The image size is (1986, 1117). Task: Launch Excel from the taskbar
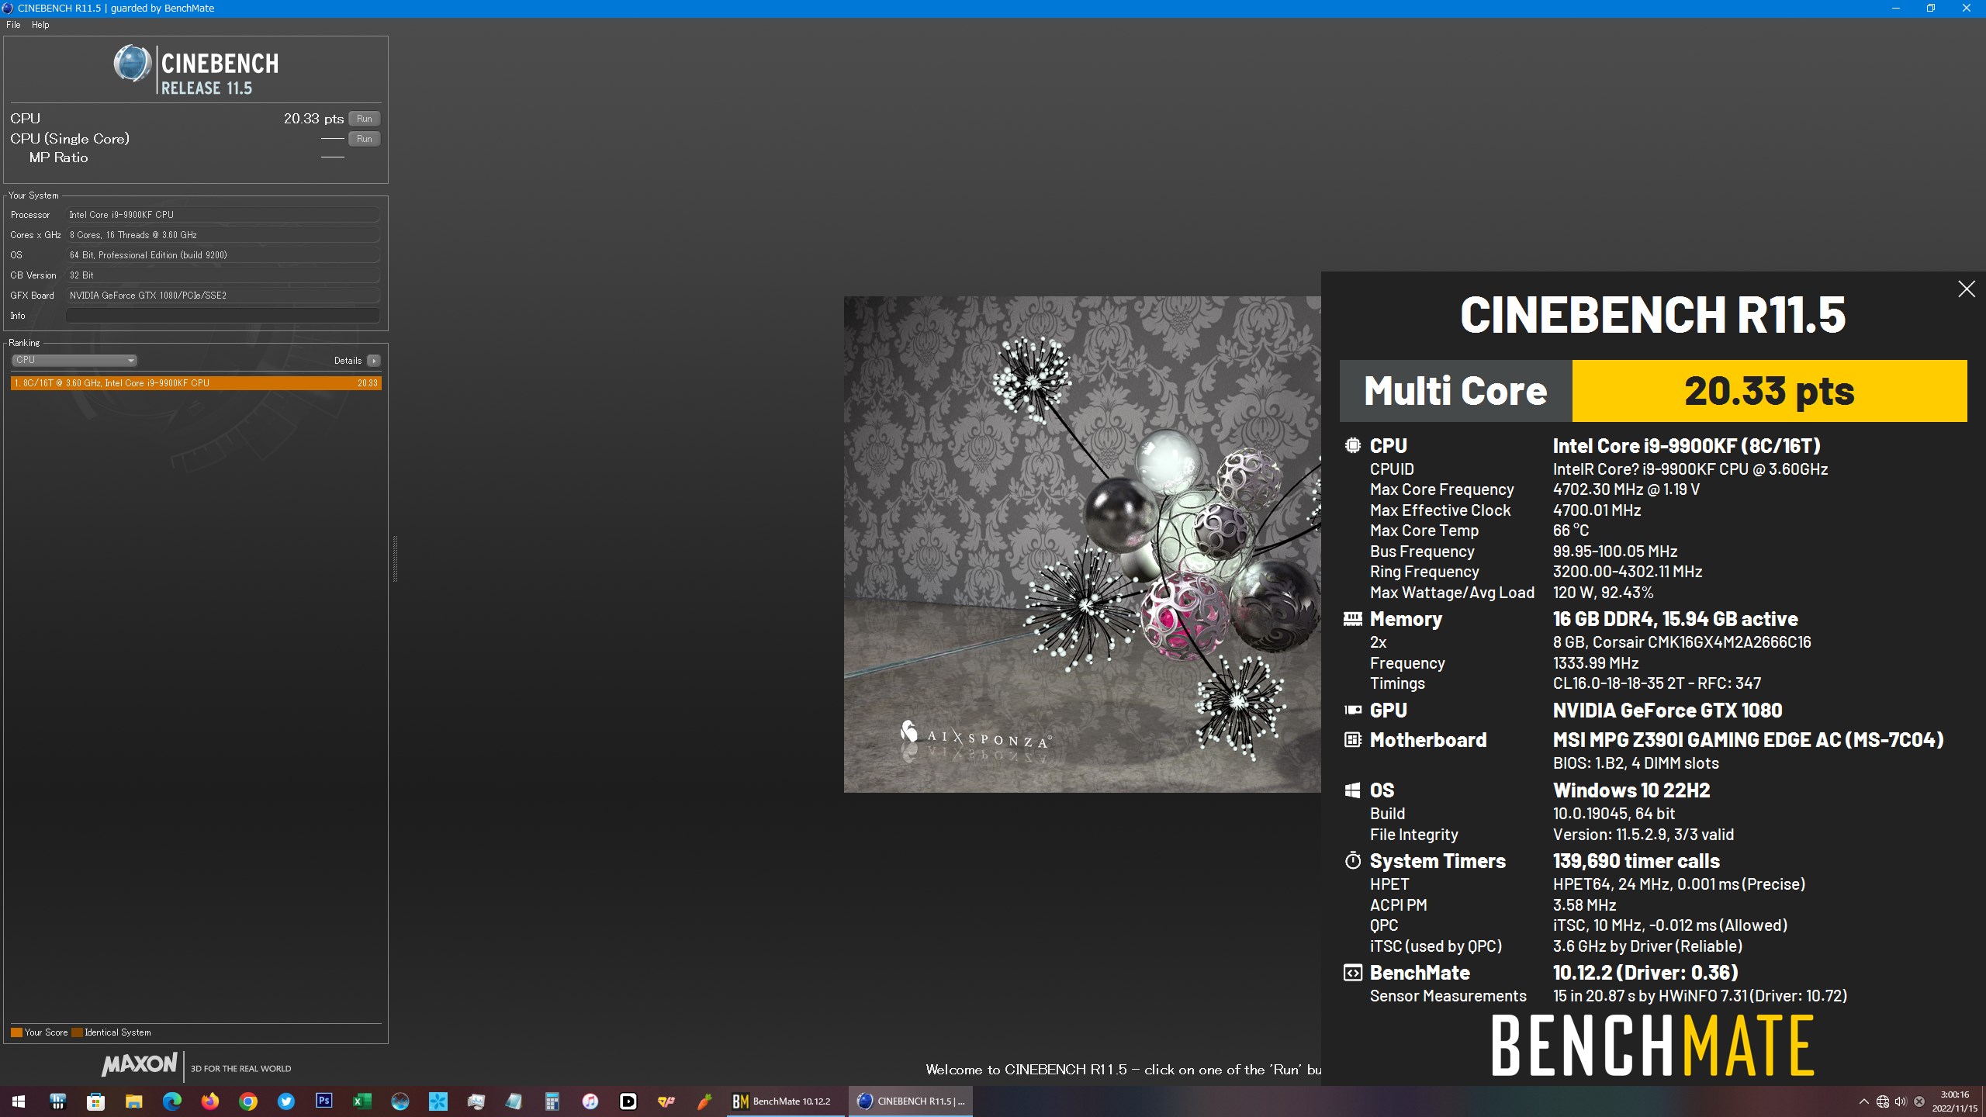click(362, 1101)
